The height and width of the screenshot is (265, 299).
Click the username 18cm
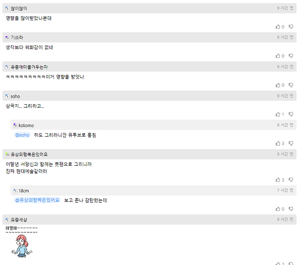tap(24, 191)
